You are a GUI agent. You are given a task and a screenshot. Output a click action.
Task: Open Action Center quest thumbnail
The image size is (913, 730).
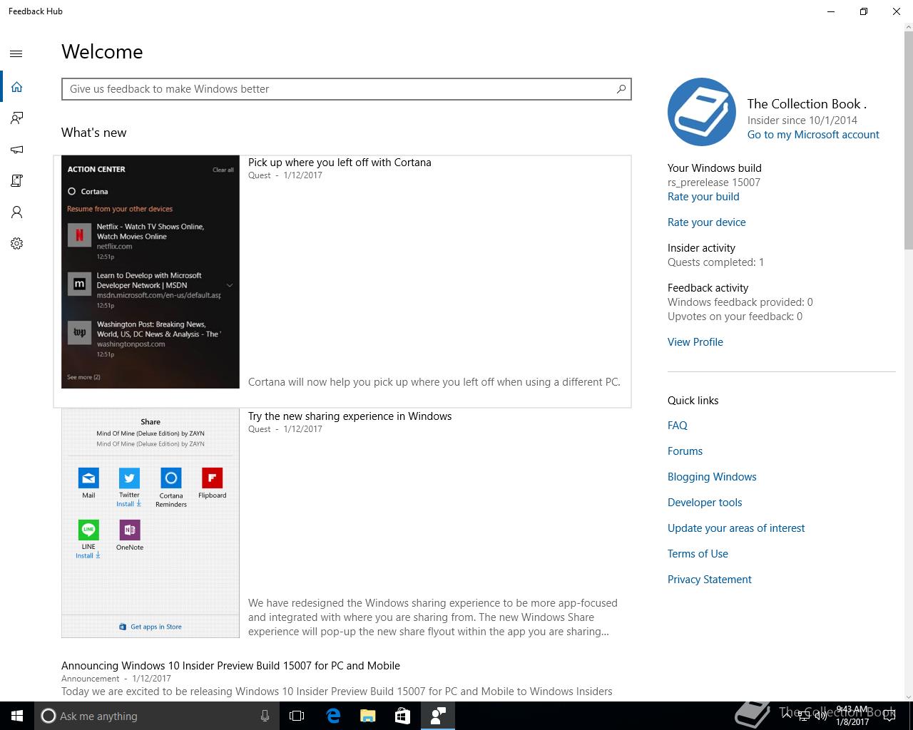[151, 272]
